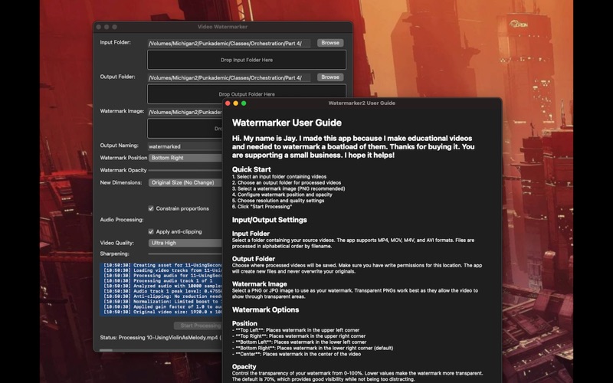Click the Output Folder heading in the guide
This screenshot has width=613, height=383.
254,259
